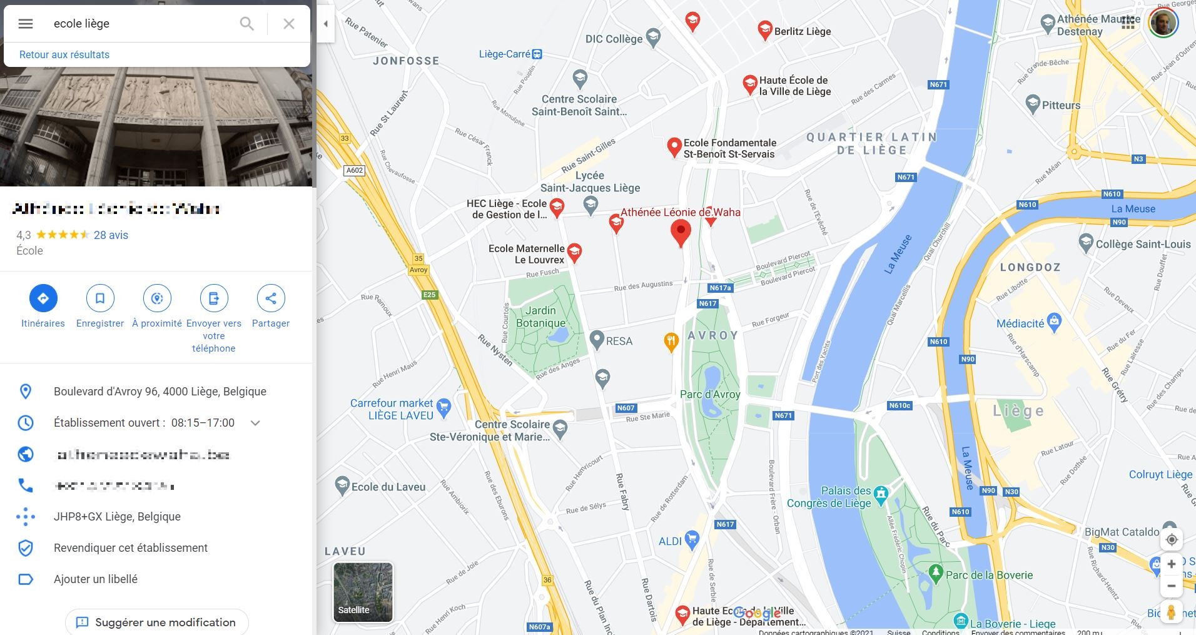Screen dimensions: 1196x635
Task: Expand the opening hours chevron
Action: coord(255,423)
